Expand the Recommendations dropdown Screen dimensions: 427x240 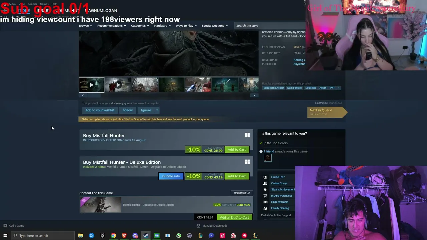click(112, 26)
